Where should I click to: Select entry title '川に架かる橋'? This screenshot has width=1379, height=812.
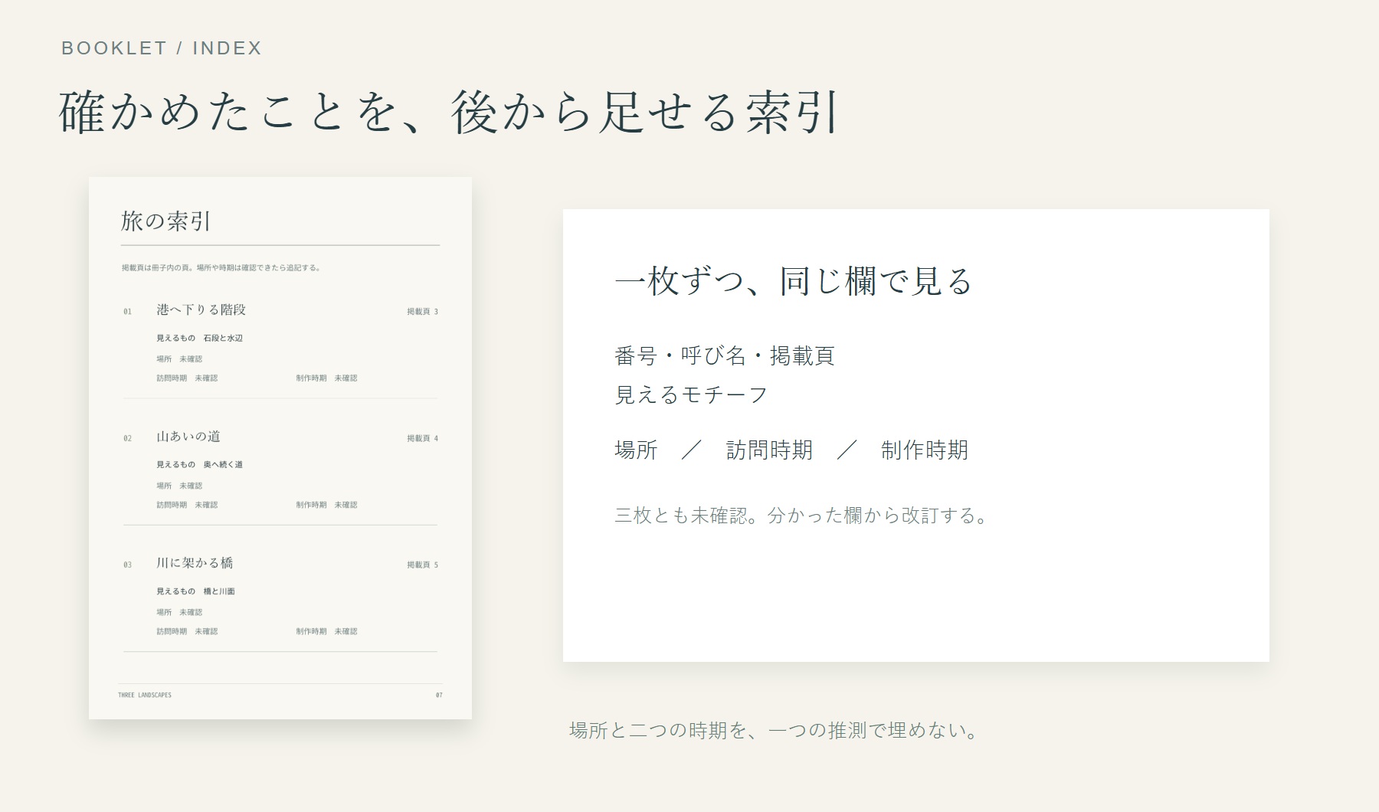195,563
